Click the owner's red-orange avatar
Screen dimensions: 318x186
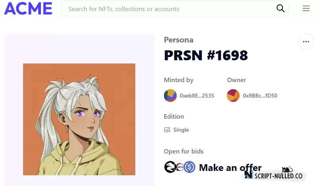(x=233, y=96)
